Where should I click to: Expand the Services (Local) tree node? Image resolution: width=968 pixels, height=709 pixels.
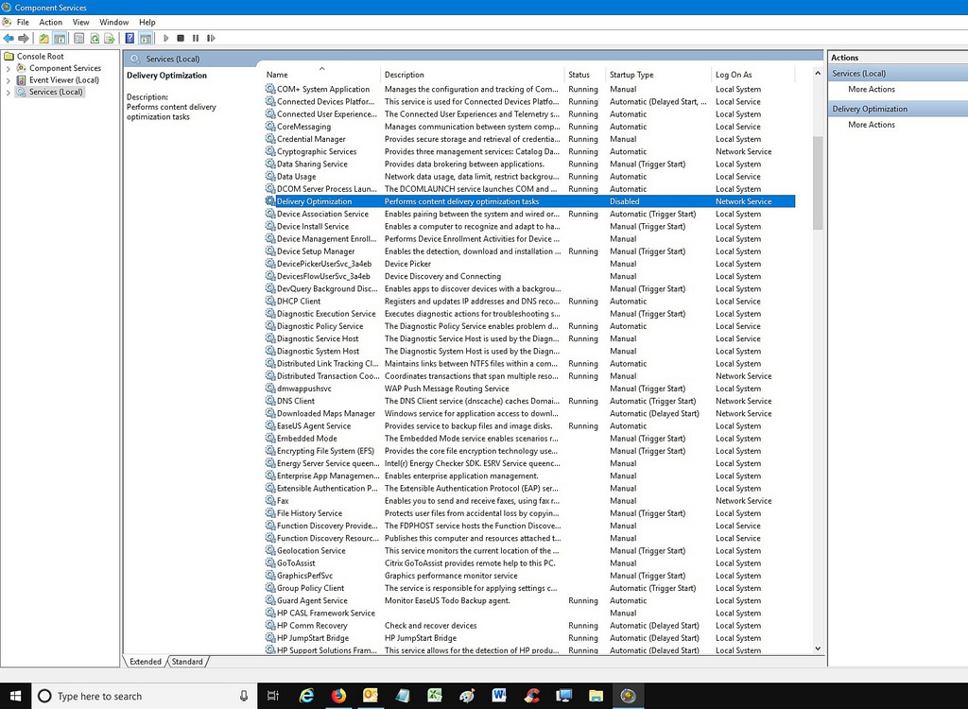click(x=8, y=92)
